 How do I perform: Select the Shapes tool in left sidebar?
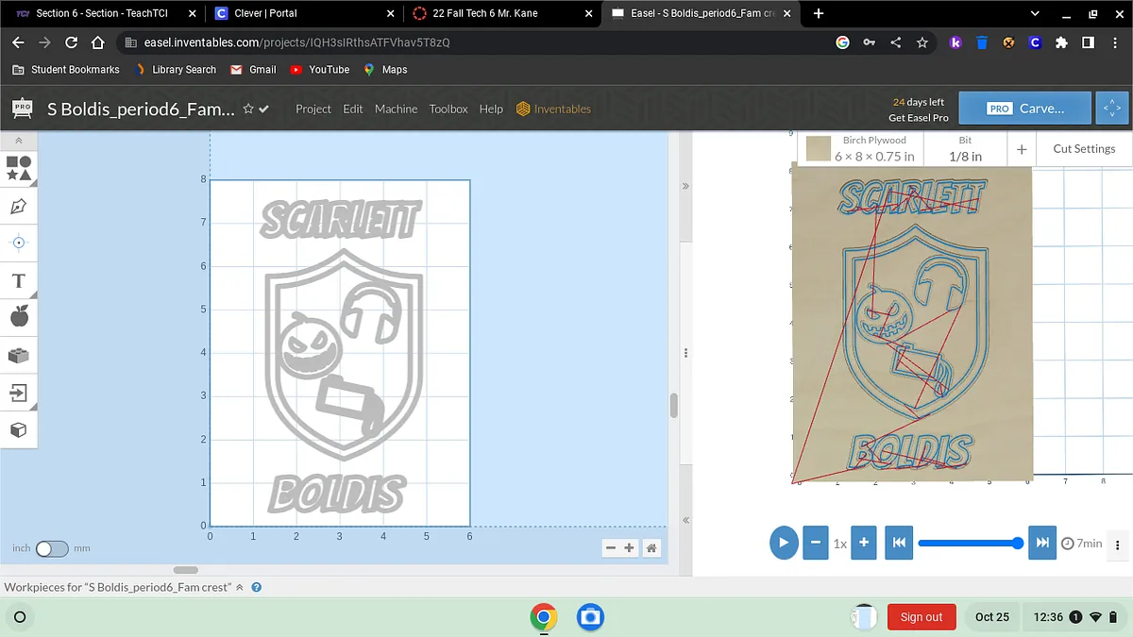coord(19,168)
